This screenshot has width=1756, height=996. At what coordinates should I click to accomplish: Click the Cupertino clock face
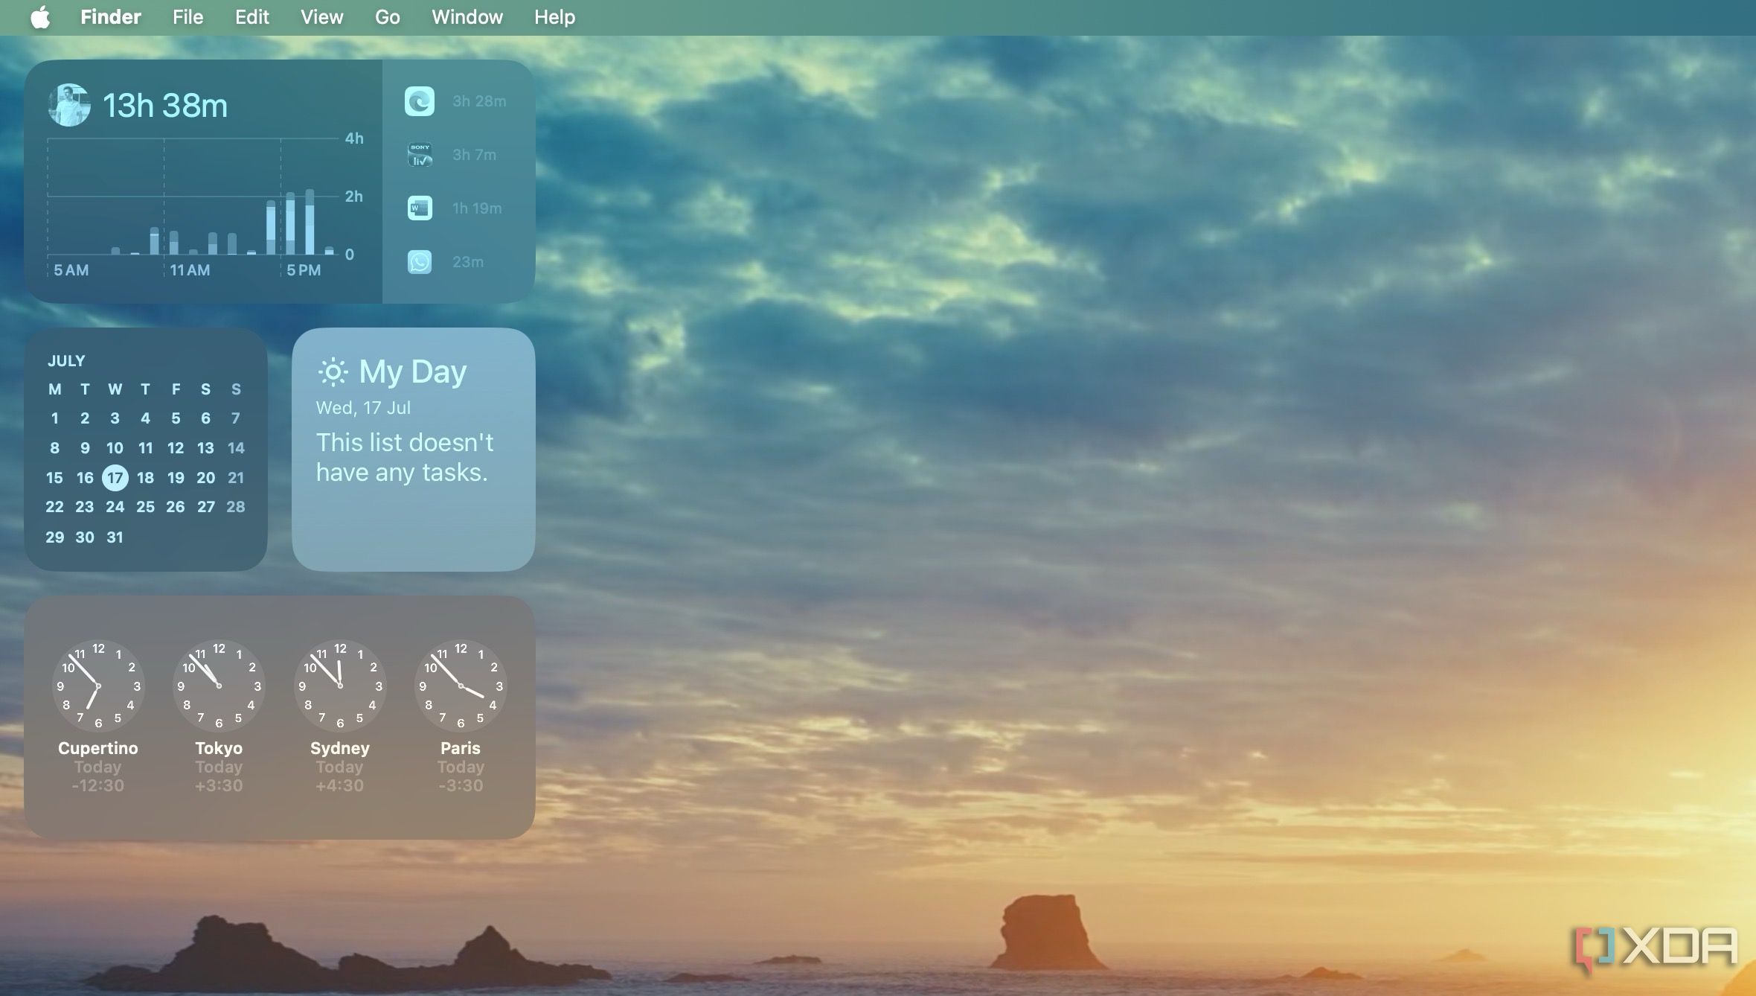(x=98, y=686)
